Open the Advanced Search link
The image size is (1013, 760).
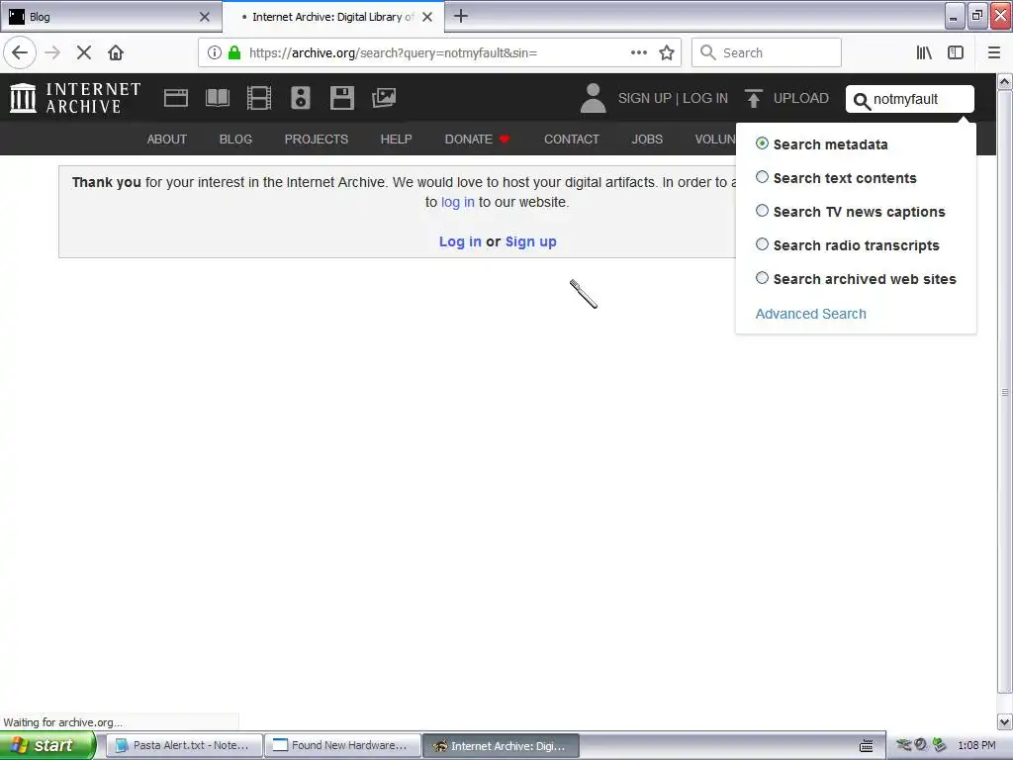pyautogui.click(x=811, y=314)
